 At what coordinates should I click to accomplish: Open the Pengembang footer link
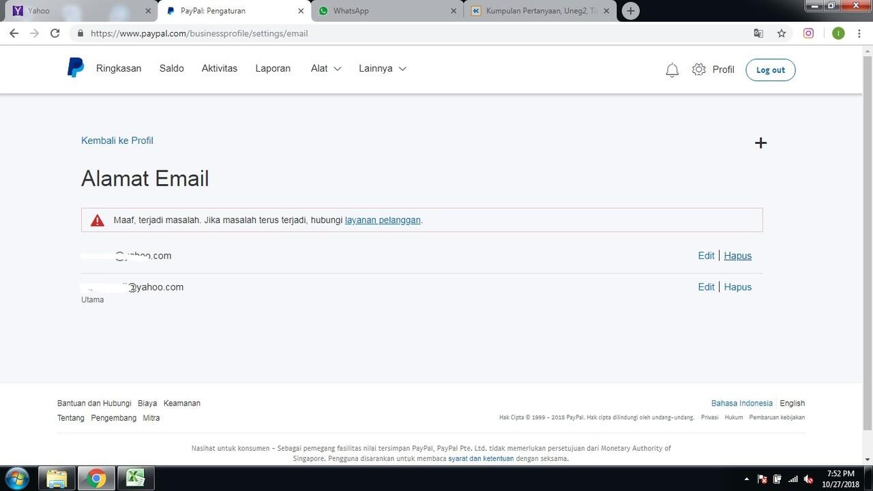[114, 418]
